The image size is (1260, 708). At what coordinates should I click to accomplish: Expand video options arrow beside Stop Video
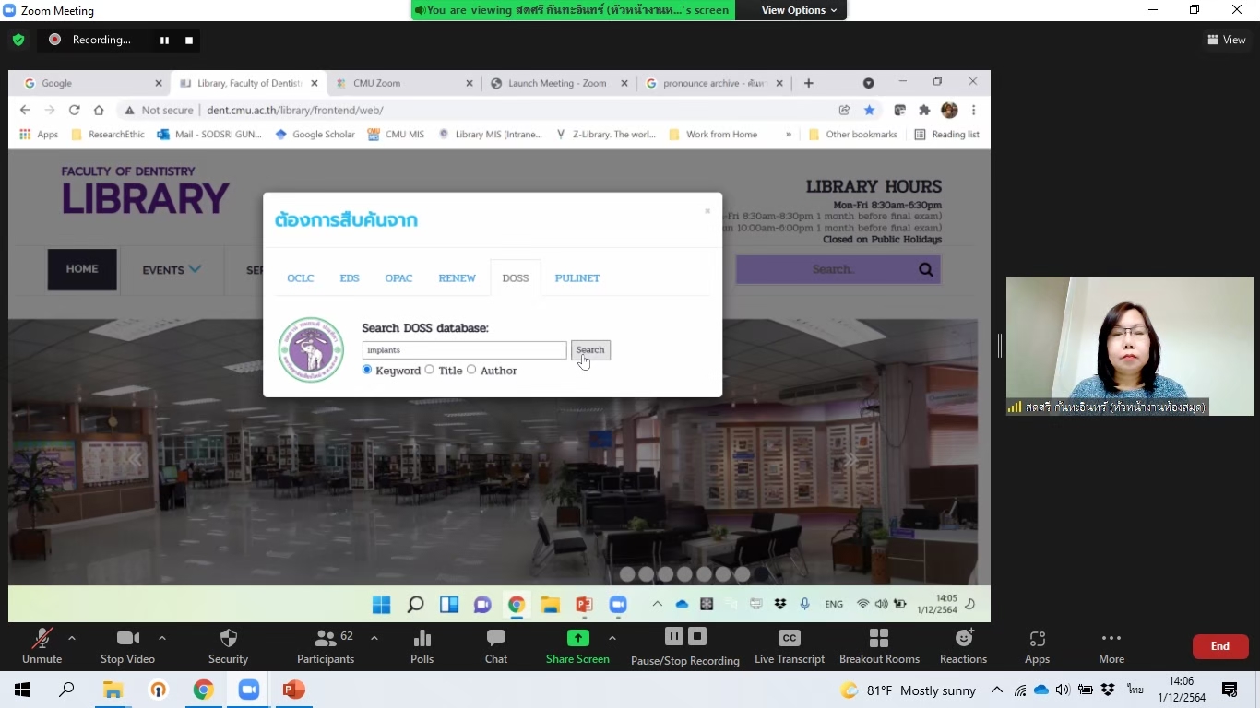[162, 638]
